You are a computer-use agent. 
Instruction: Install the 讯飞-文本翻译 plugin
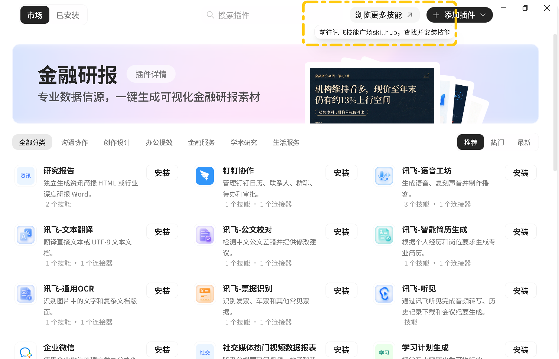162,232
